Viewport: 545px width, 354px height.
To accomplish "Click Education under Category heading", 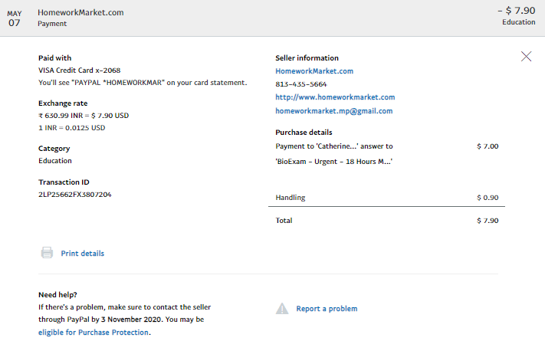I will click(55, 160).
